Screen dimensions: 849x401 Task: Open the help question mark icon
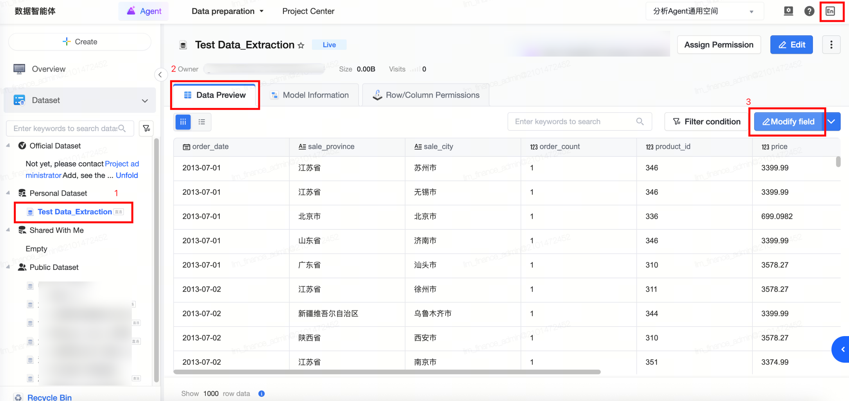point(809,11)
